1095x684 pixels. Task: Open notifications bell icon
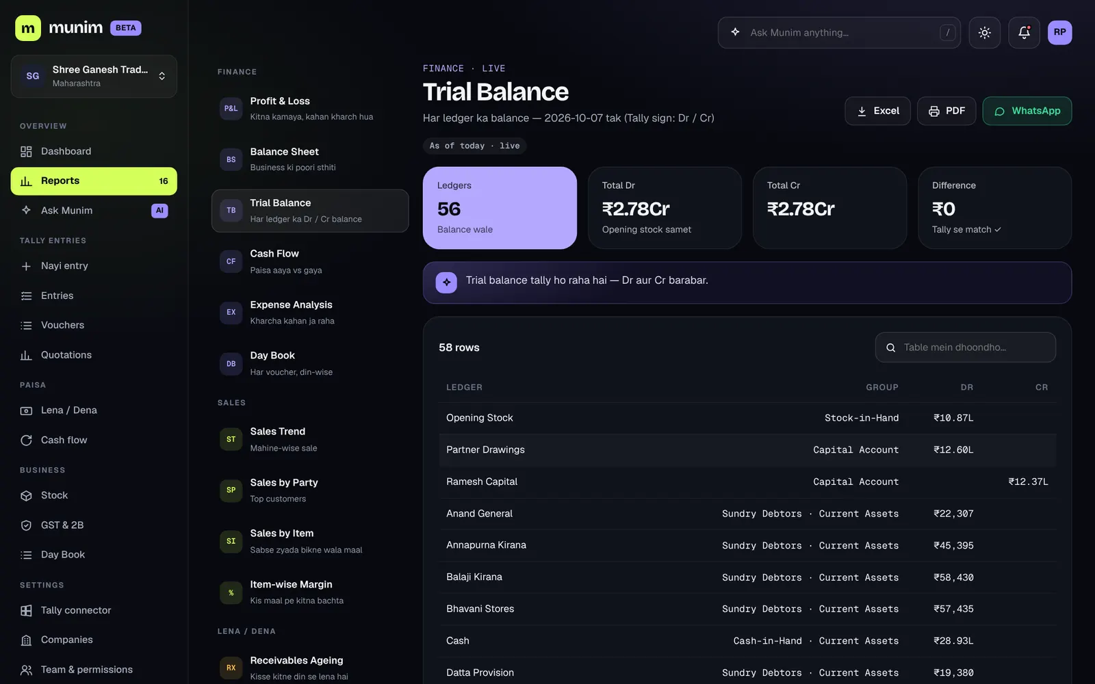1024,32
